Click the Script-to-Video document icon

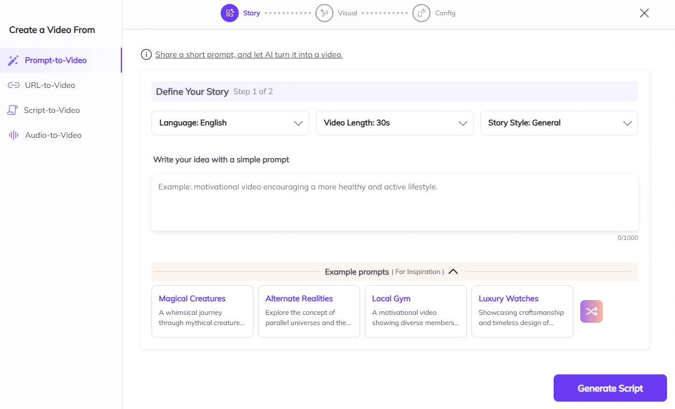[x=12, y=110]
